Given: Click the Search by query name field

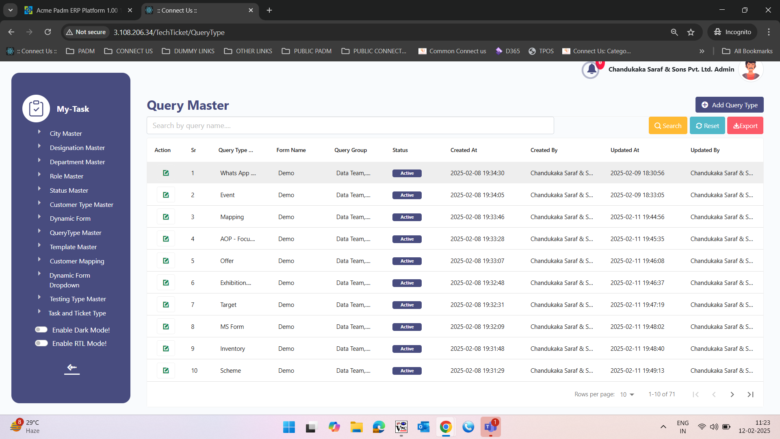Looking at the screenshot, I should pyautogui.click(x=350, y=126).
